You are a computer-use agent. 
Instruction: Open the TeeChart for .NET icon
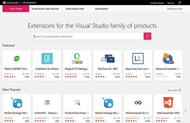click(x=107, y=59)
